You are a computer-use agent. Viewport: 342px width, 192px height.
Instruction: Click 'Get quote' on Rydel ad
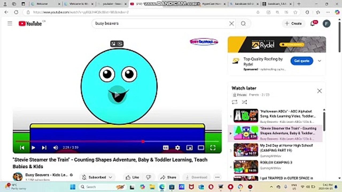302,61
